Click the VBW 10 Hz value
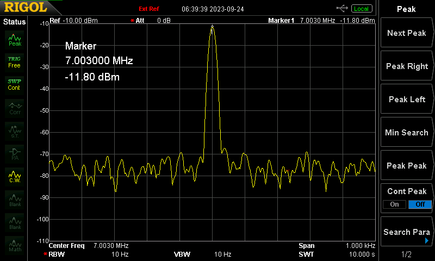 223,254
